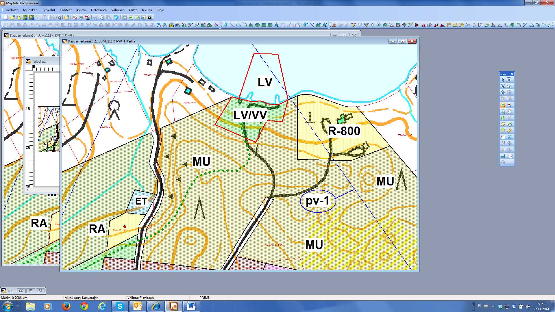Image resolution: width=555 pixels, height=312 pixels.
Task: Click the show legend icon in Pää toolbox
Action: point(503,137)
